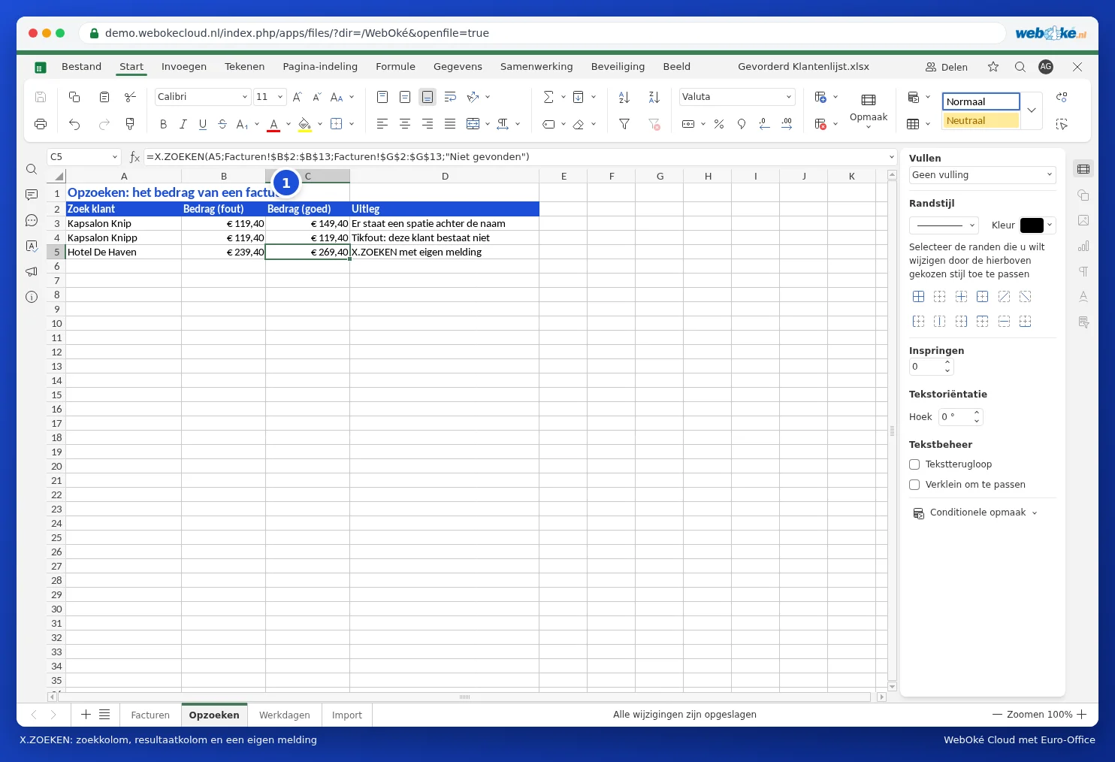Apply italic formatting to cell
This screenshot has width=1115, height=762.
[183, 124]
